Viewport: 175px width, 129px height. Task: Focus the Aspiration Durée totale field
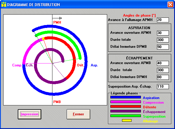[x=162, y=40]
